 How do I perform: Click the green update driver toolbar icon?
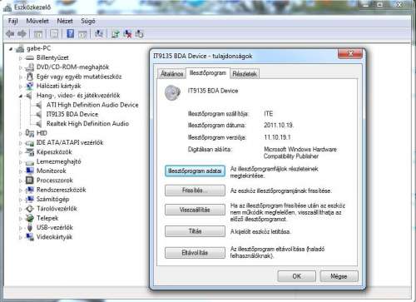pyautogui.click(x=116, y=34)
